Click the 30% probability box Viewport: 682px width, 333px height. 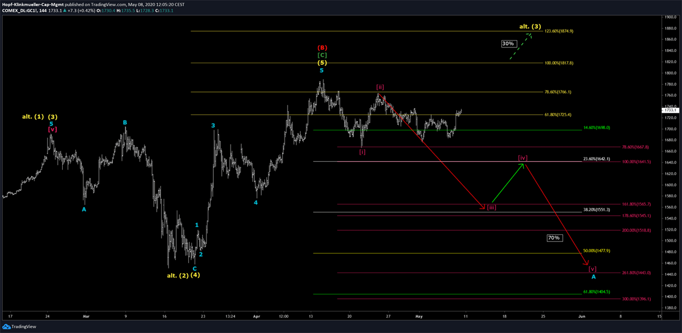508,44
